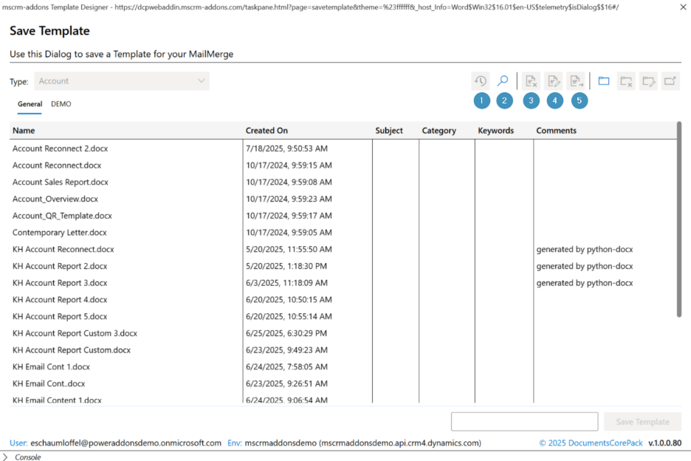Click the version history clock icon
Image resolution: width=691 pixels, height=461 pixels.
[480, 81]
